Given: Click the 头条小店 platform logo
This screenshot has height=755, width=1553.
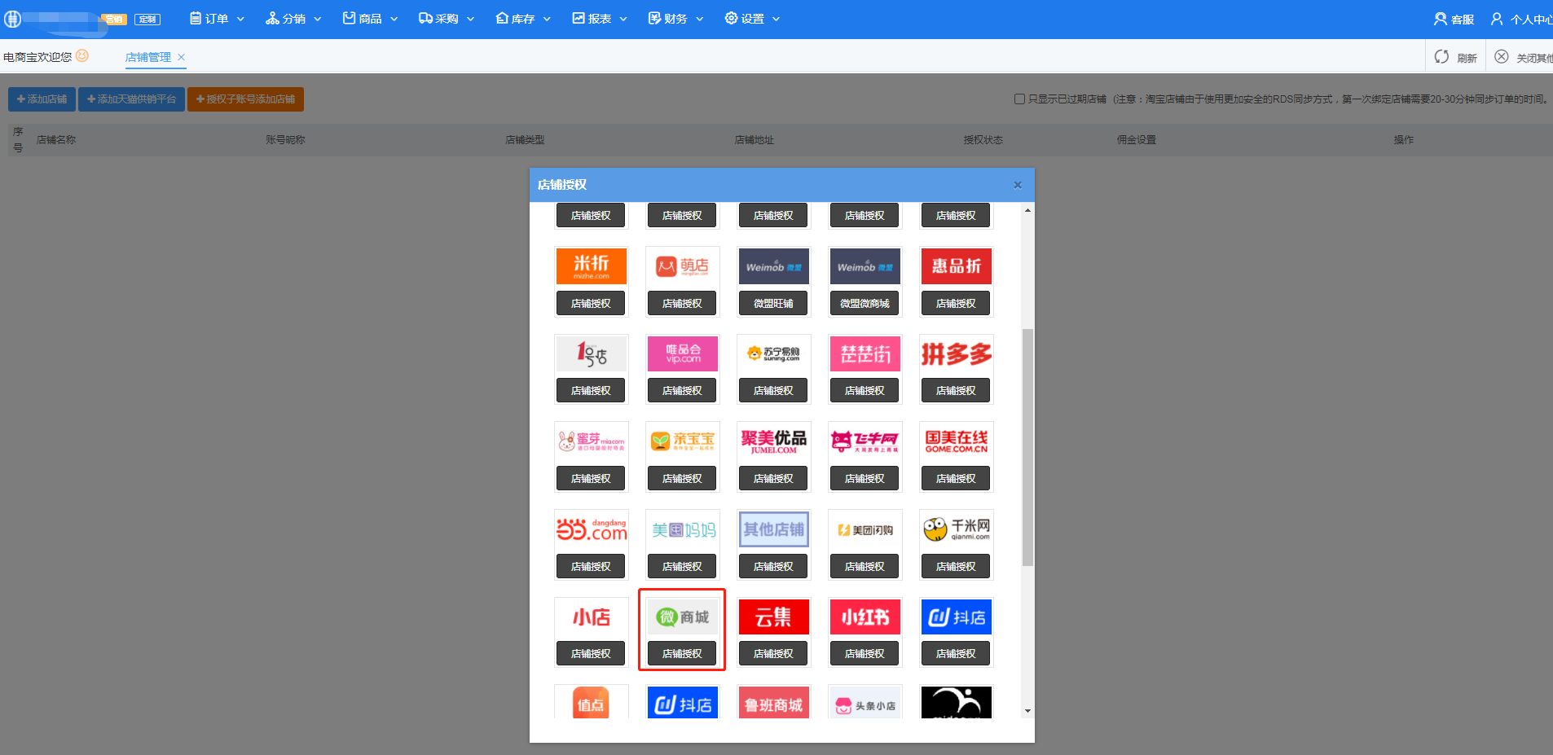Looking at the screenshot, I should tap(864, 703).
